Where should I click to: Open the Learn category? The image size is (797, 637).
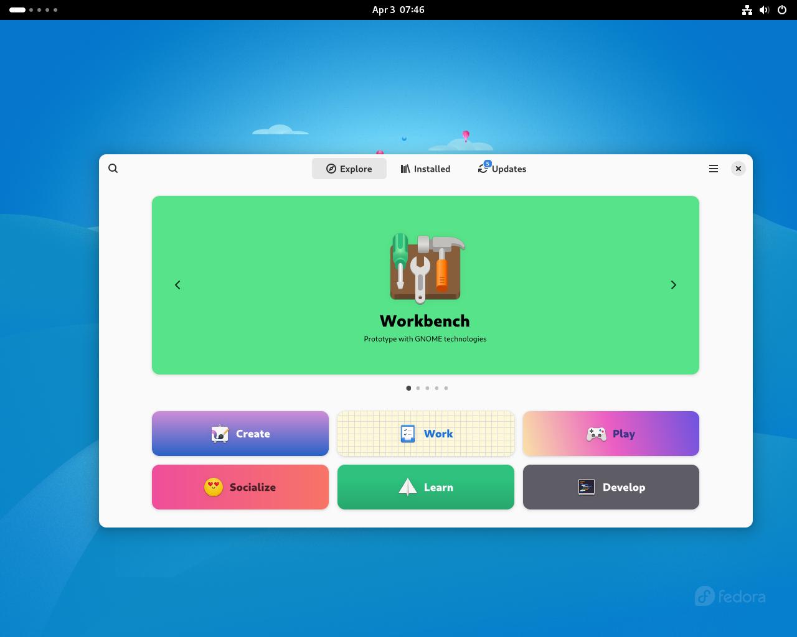[x=426, y=487]
